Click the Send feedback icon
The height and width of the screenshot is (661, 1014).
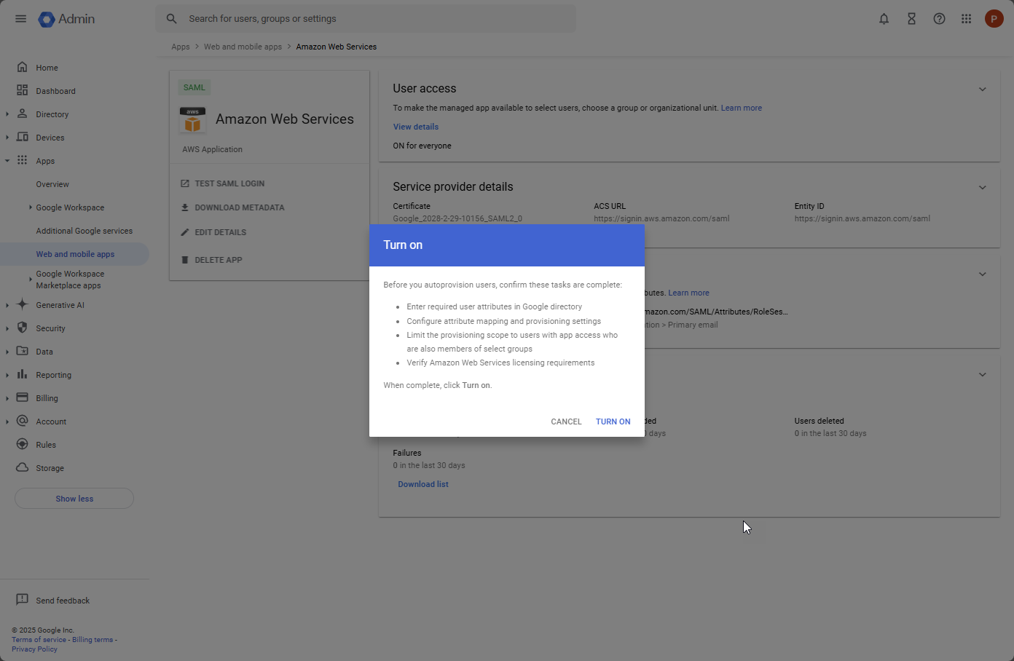tap(22, 599)
